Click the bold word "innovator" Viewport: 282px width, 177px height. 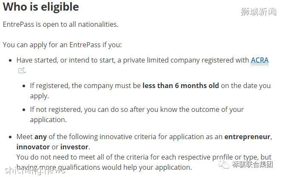pos(33,147)
